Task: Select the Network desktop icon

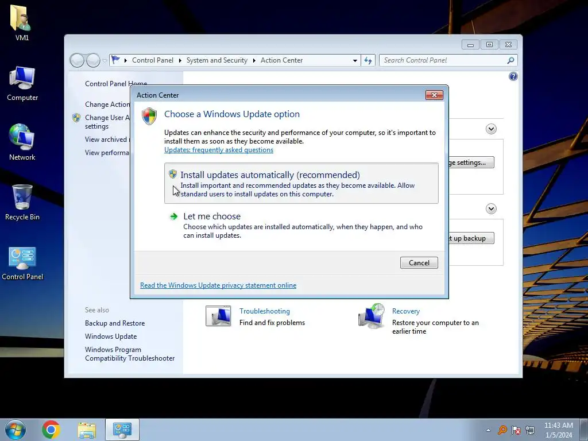Action: coord(22,142)
